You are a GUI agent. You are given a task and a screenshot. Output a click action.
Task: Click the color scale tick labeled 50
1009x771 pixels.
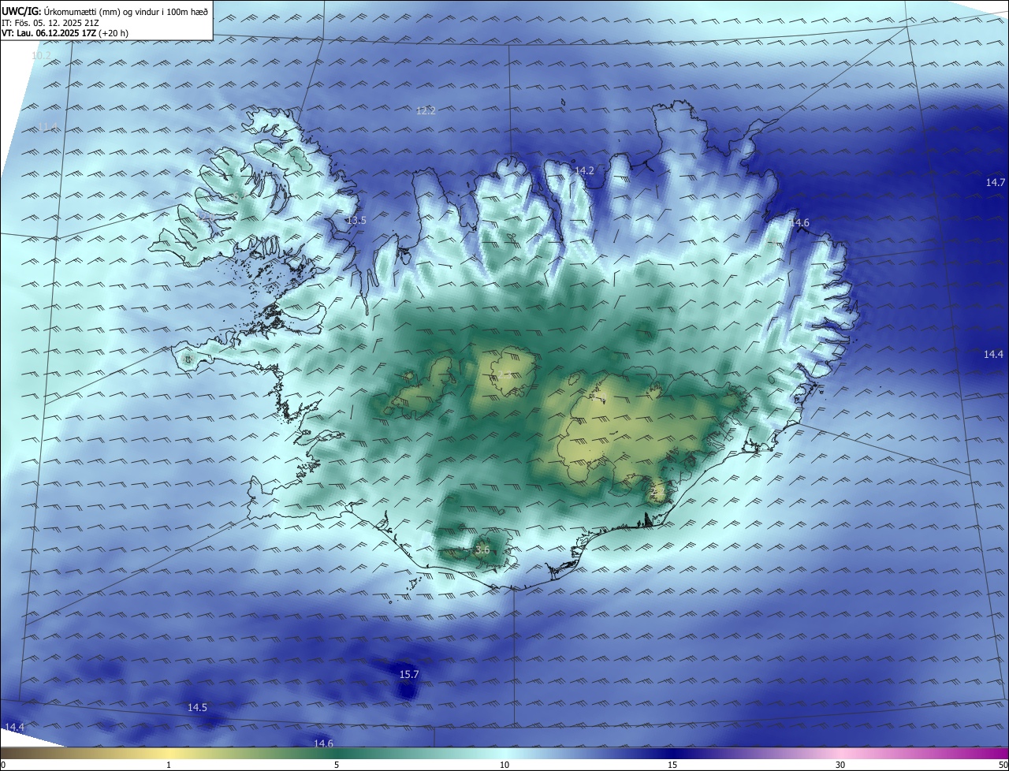pyautogui.click(x=1003, y=765)
